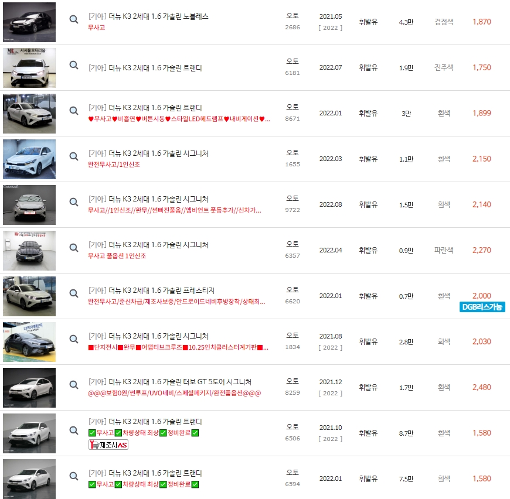Open 시그니처 listing title priced 2,270

pyautogui.click(x=148, y=245)
